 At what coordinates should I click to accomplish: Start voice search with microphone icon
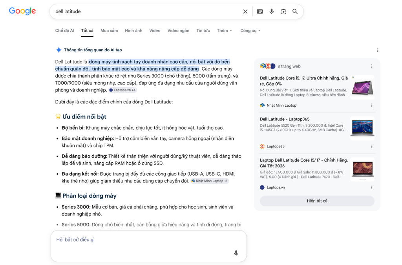(x=272, y=11)
